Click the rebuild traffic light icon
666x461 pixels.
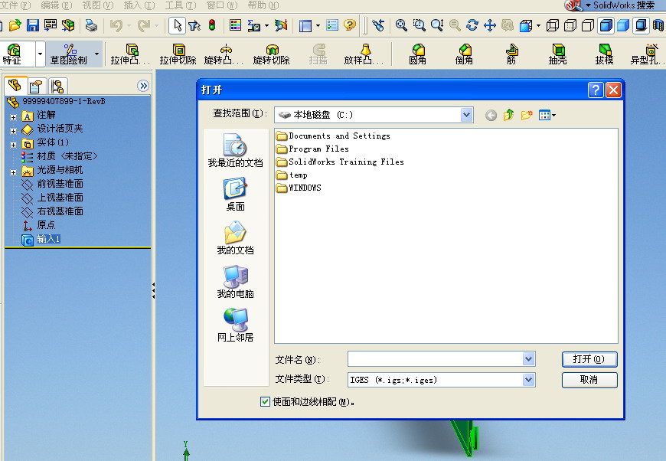point(212,25)
